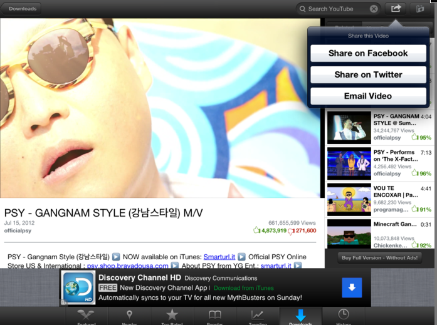Open the Minecraft Gangnam related video thumbnail
The height and width of the screenshot is (325, 437).
pos(349,234)
